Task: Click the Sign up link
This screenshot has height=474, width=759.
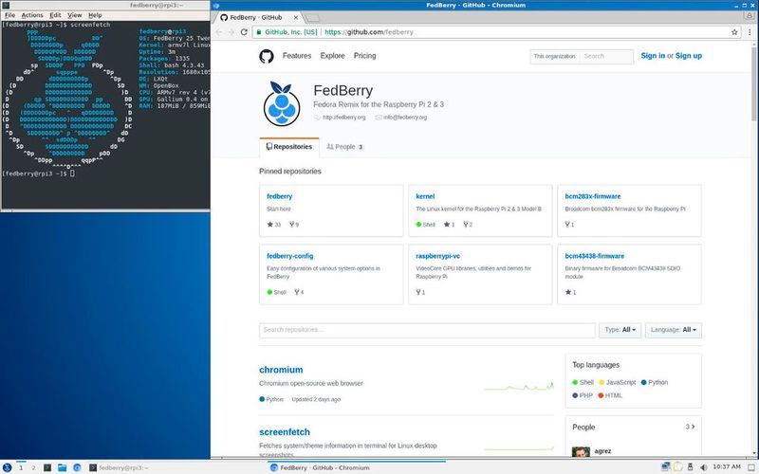Action: (689, 56)
